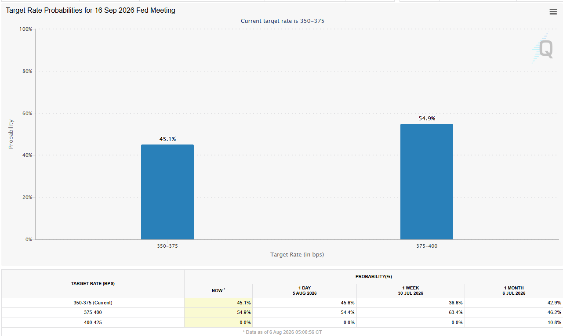Click the 350-375 probability bar
Image resolution: width=563 pixels, height=336 pixels.
point(167,192)
